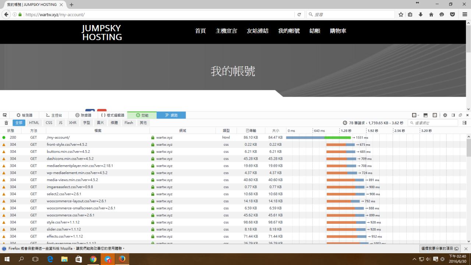Image resolution: width=471 pixels, height=265 pixels.
Task: Toggle the CSS request filter
Action: [49, 123]
